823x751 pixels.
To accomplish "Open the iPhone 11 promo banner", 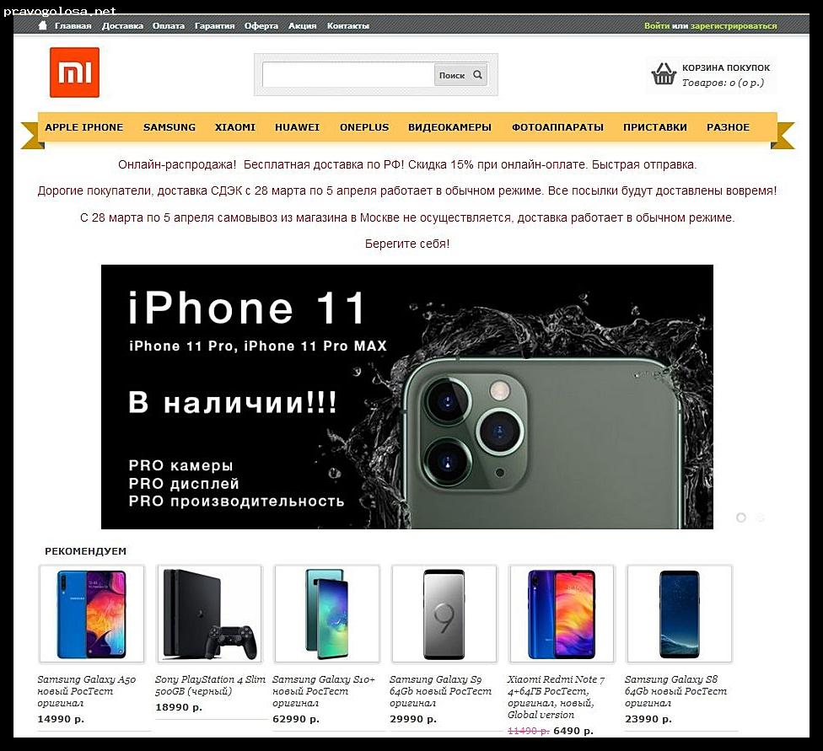I will 406,397.
